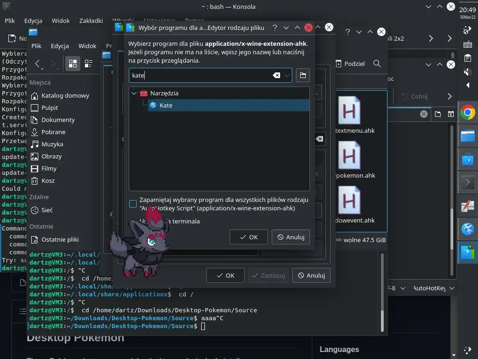Image resolution: width=478 pixels, height=359 pixels.
Task: Click the search magnifier icon in Dolphin
Action: pos(377,64)
